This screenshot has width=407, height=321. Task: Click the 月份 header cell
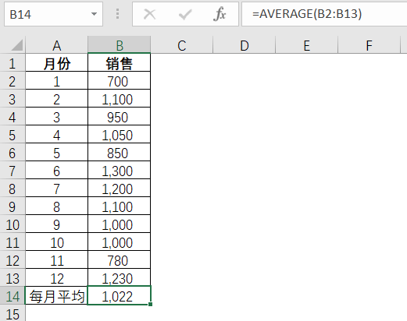[56, 63]
